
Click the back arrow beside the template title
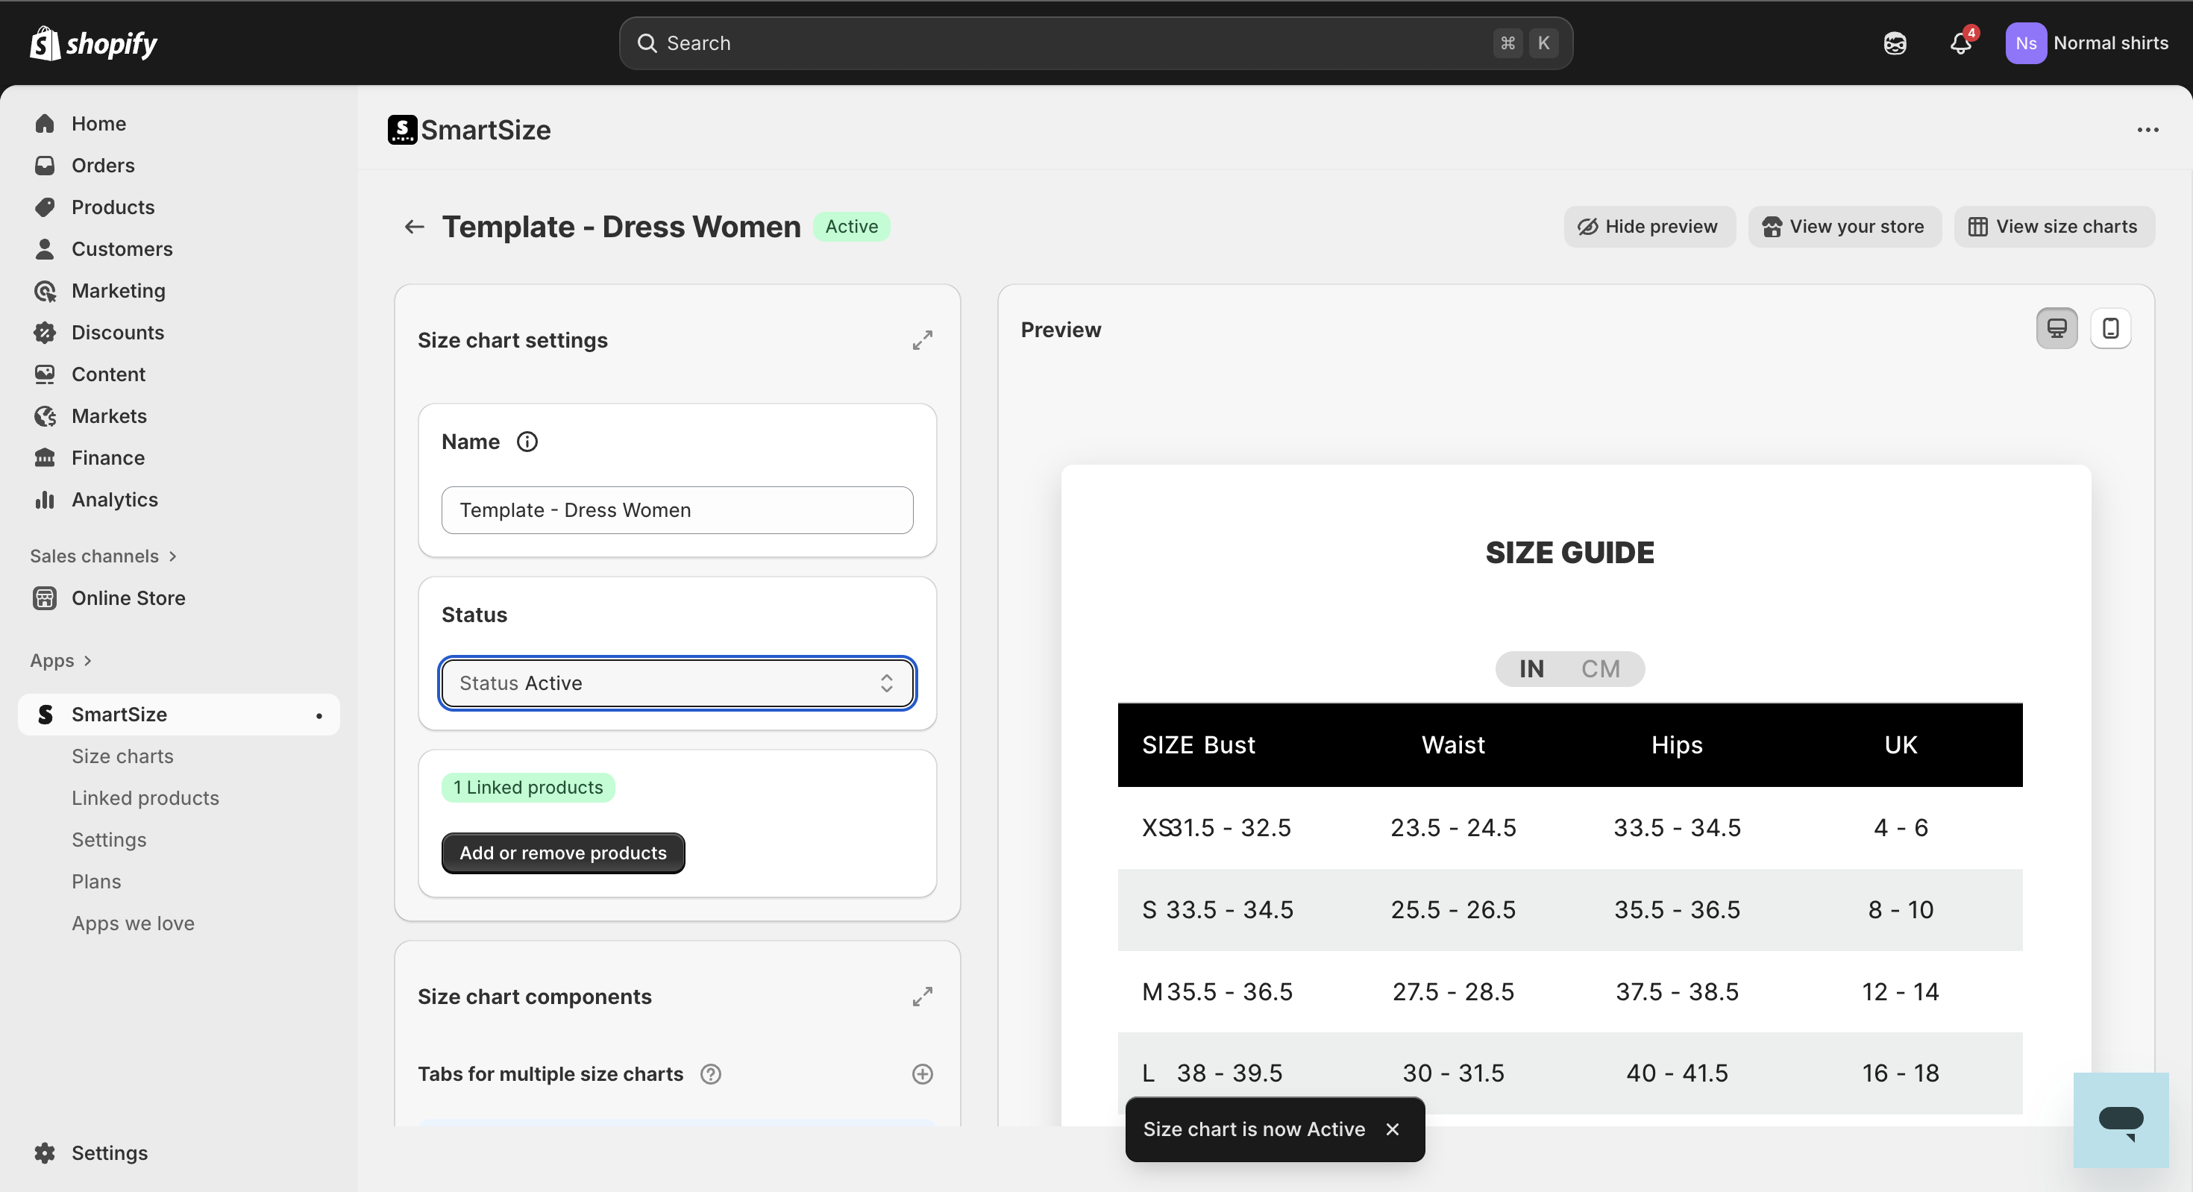coord(414,227)
